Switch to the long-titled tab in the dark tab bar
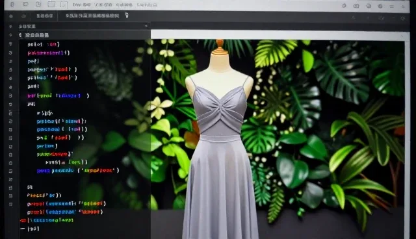 [92, 16]
